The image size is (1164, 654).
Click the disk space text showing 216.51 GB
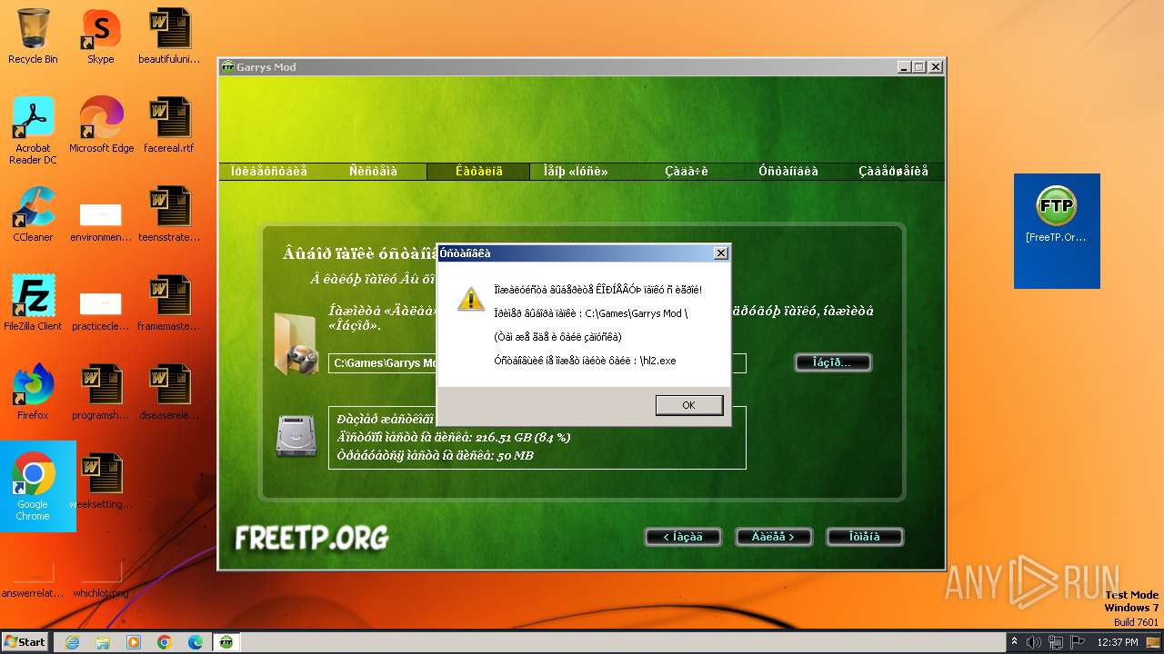(x=454, y=437)
